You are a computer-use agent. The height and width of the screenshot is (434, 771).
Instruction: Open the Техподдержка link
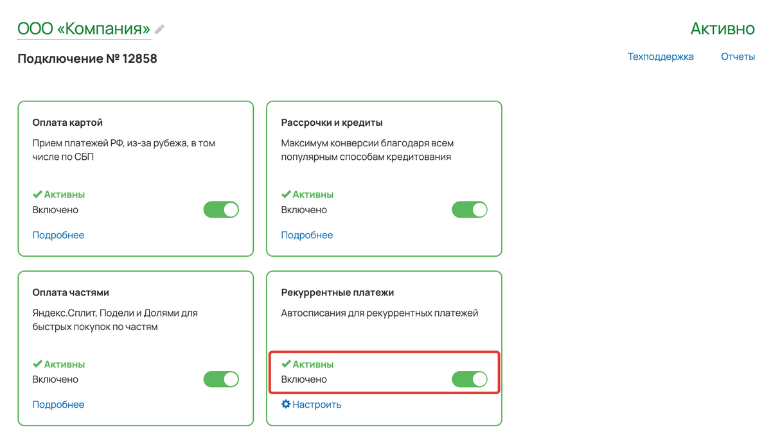coord(660,56)
